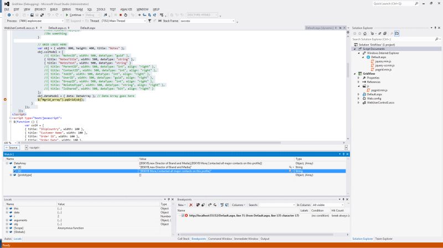This screenshot has width=443, height=248.
Task: Click the red breakpoint glyph in editor margin
Action: [x=5, y=100]
